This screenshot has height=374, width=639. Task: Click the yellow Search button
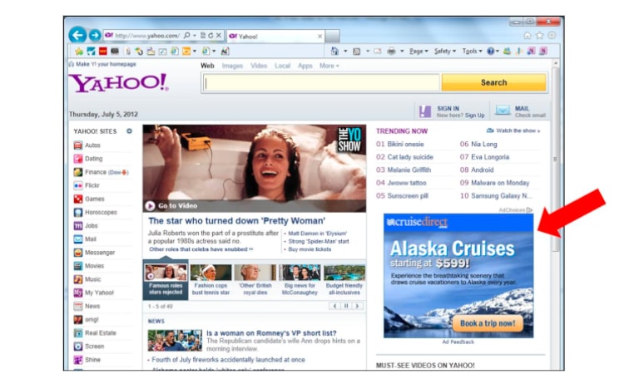(493, 82)
